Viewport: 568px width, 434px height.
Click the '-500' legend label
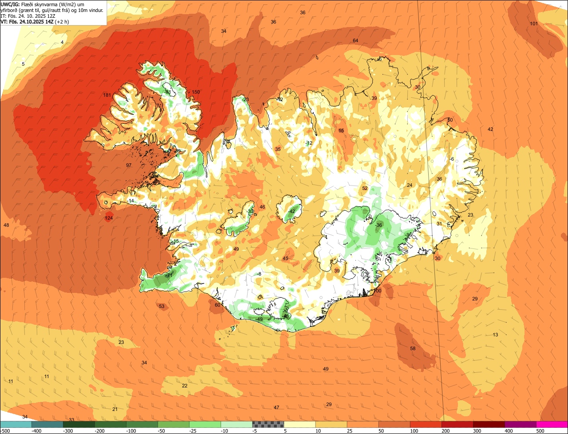(5, 431)
